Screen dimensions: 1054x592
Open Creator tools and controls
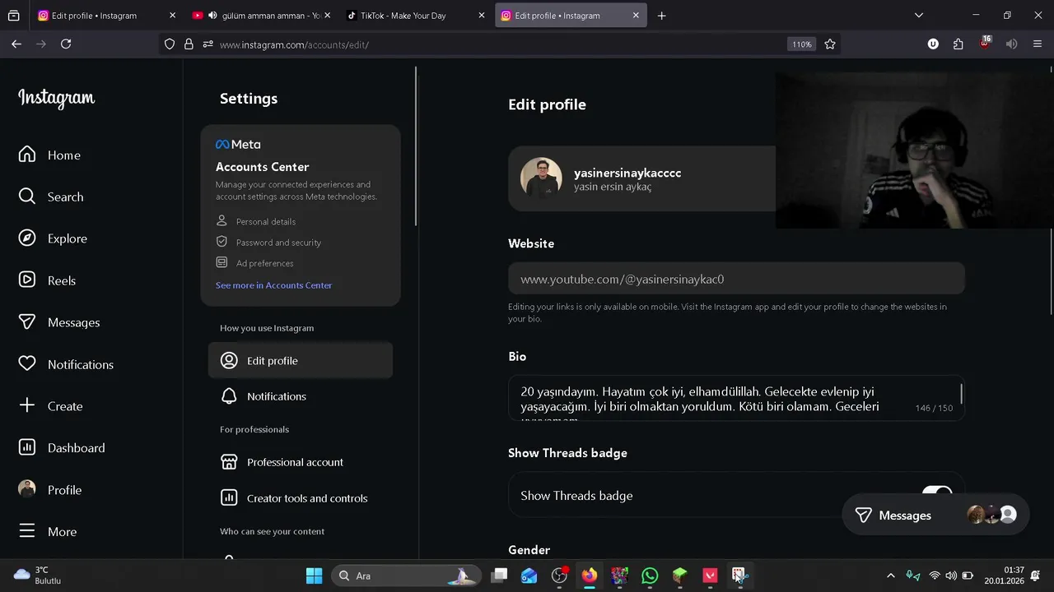coord(301,498)
